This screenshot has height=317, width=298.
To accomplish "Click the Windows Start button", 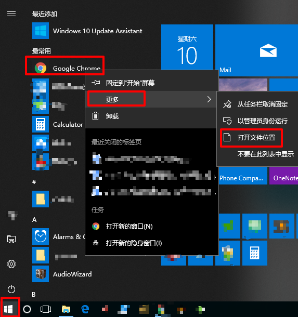I will [8, 309].
